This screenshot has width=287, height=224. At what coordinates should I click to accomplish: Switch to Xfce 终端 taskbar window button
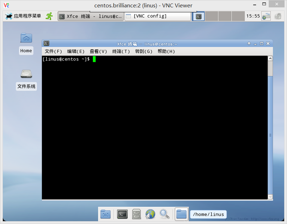91,16
